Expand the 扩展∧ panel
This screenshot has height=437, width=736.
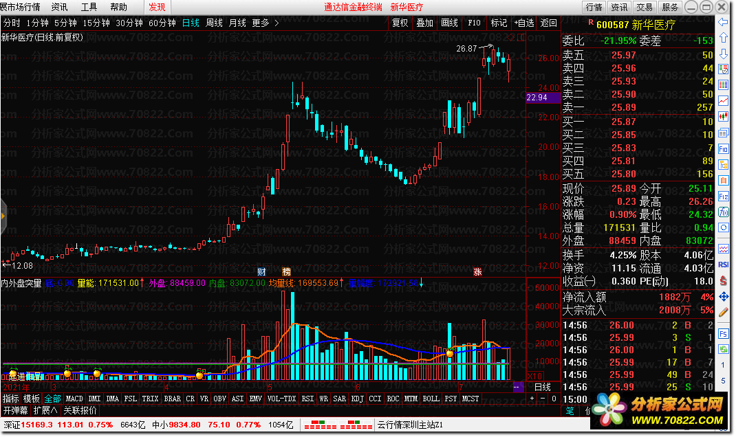[x=45, y=410]
